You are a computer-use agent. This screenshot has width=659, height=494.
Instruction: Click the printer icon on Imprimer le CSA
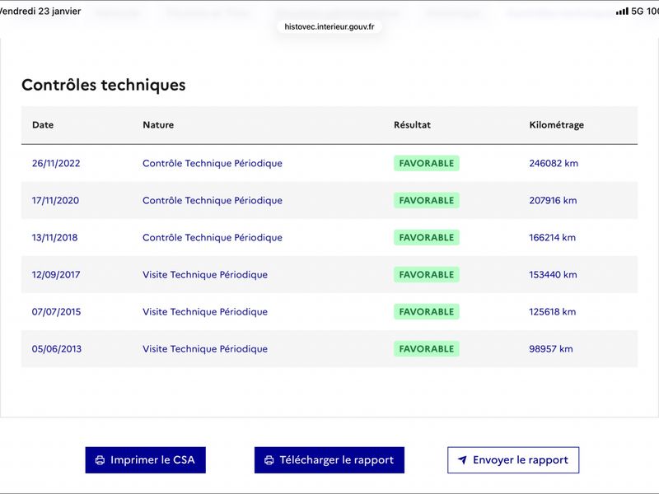click(x=100, y=460)
